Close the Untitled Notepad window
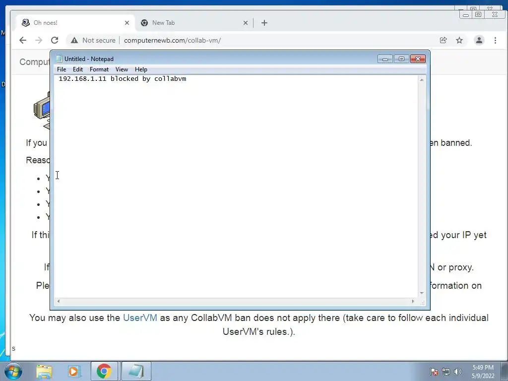Image resolution: width=508 pixels, height=381 pixels. [x=418, y=59]
